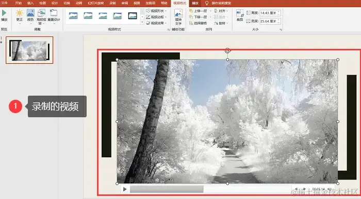Screen dimensions: 361x199
Task: Click video styles gallery down arrow
Action: 142,17
